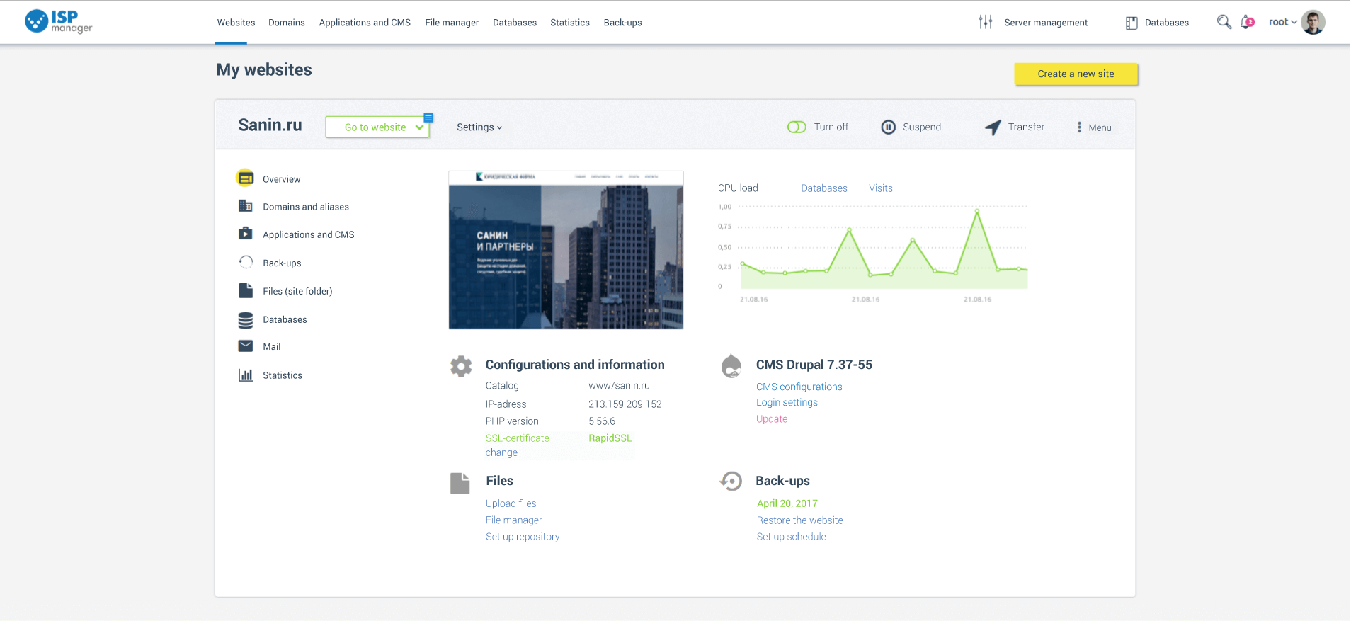This screenshot has height=621, width=1351.
Task: Click the Back-ups sidebar circular icon
Action: click(246, 262)
